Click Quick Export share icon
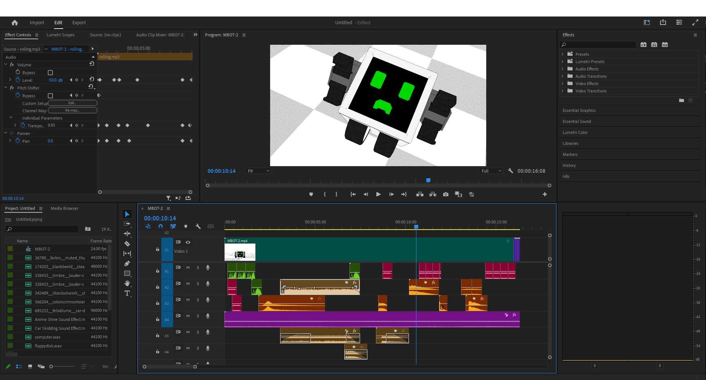Screen dimensions: 706x380 [x=663, y=22]
